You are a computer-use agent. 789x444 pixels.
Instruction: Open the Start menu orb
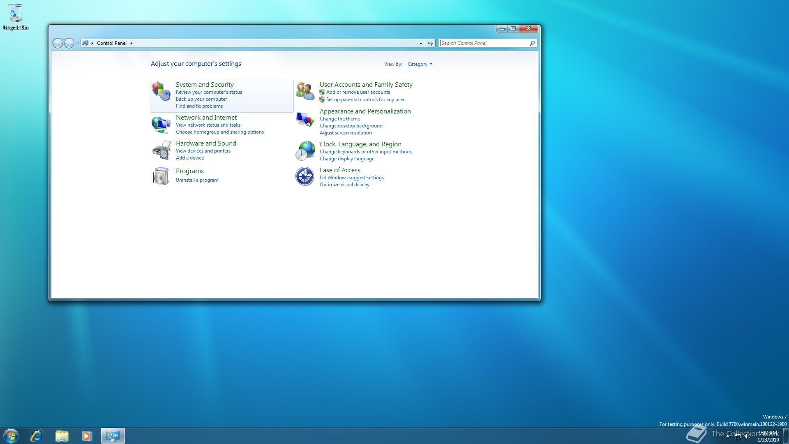pyautogui.click(x=11, y=436)
